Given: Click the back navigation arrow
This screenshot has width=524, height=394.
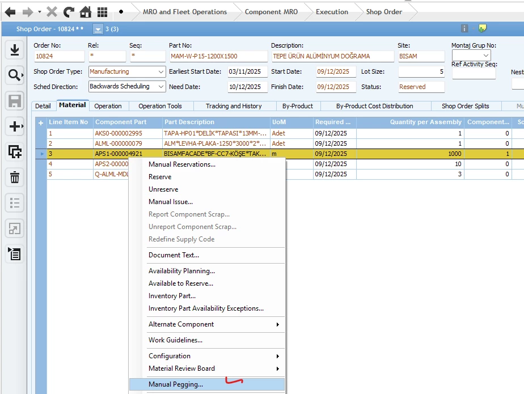Looking at the screenshot, I should click(10, 12).
